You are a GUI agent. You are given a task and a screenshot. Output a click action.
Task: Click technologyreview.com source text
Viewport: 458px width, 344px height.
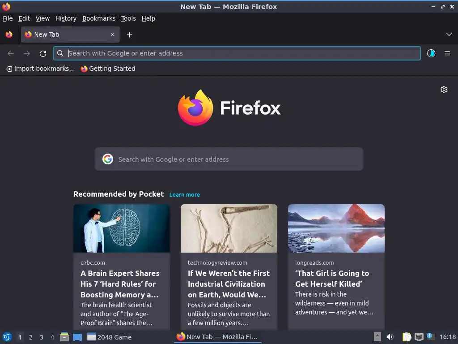point(218,262)
